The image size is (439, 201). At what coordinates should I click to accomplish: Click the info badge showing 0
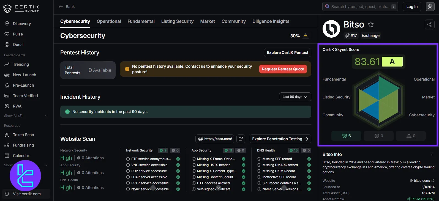pyautogui.click(x=378, y=136)
